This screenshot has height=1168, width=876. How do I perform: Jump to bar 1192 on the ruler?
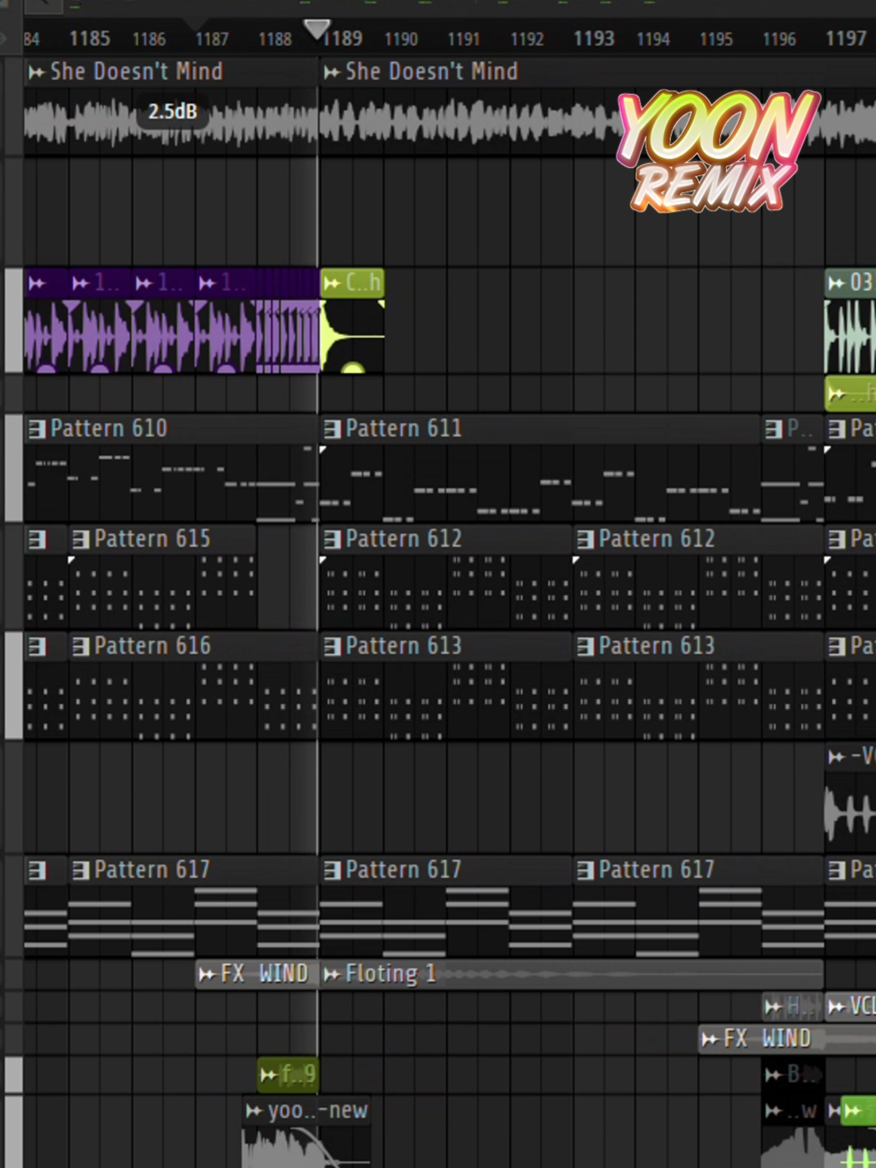tap(527, 39)
